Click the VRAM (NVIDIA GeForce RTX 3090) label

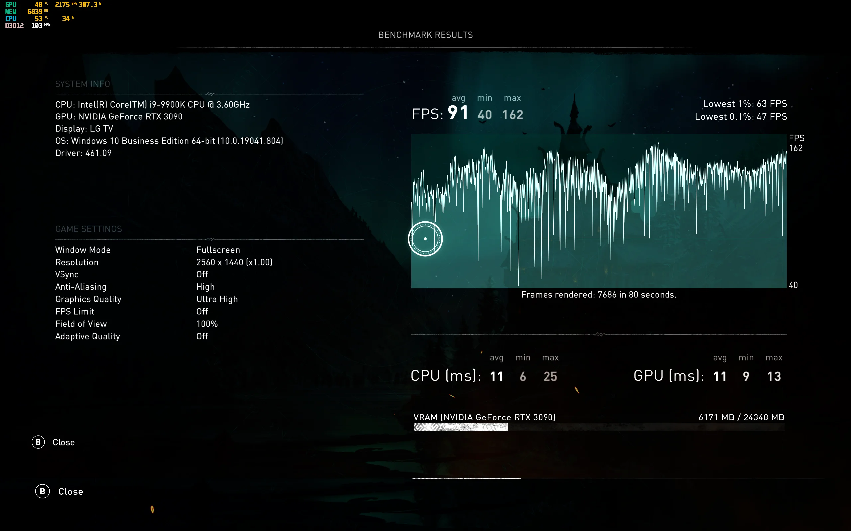point(485,417)
